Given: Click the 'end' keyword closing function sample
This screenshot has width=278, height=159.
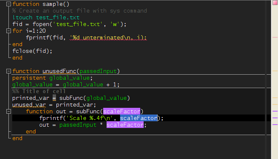Looking at the screenshot, I should click(17, 58).
